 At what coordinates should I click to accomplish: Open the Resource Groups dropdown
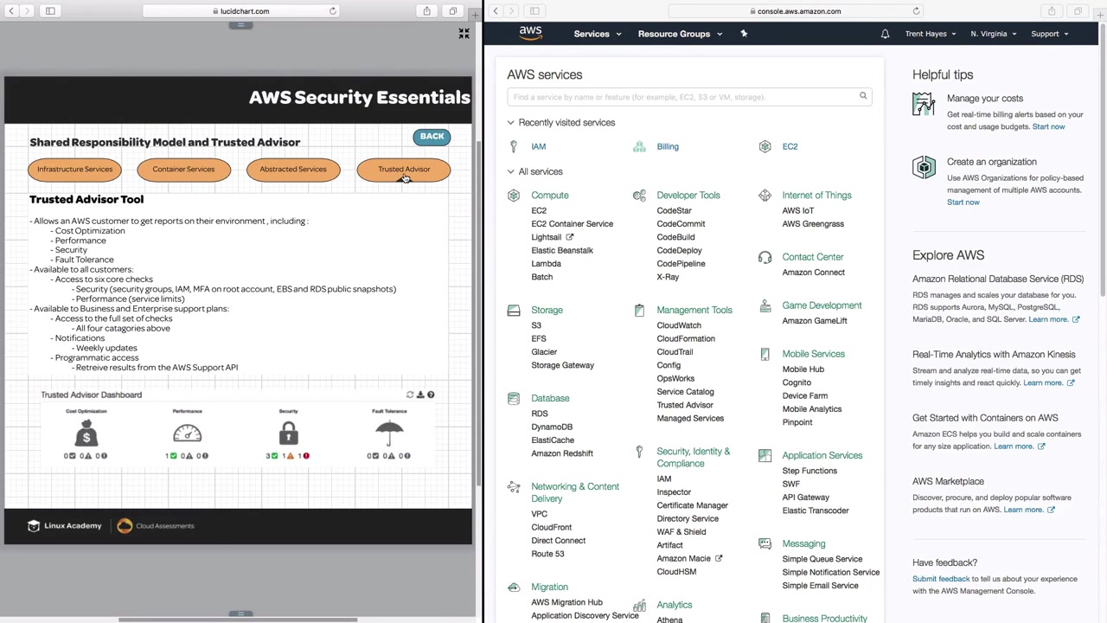[x=680, y=34]
